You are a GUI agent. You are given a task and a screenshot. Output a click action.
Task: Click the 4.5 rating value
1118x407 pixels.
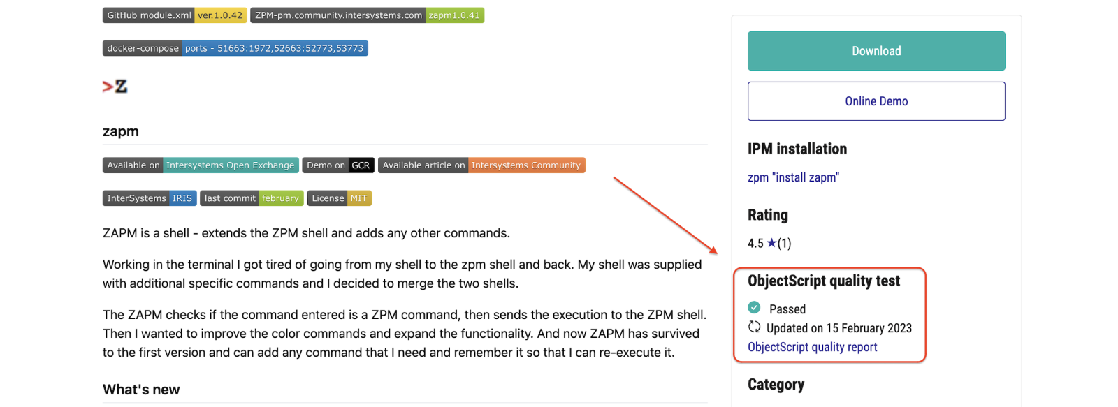click(755, 244)
